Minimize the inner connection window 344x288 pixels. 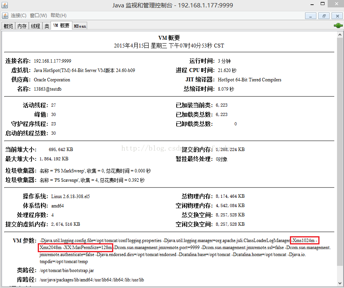(311, 16)
